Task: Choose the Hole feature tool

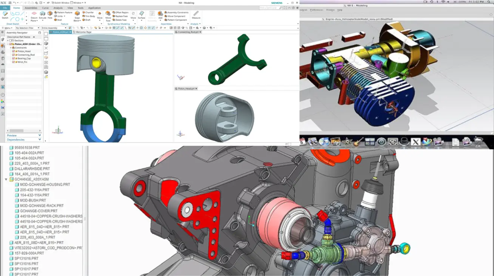Action: (x=50, y=15)
